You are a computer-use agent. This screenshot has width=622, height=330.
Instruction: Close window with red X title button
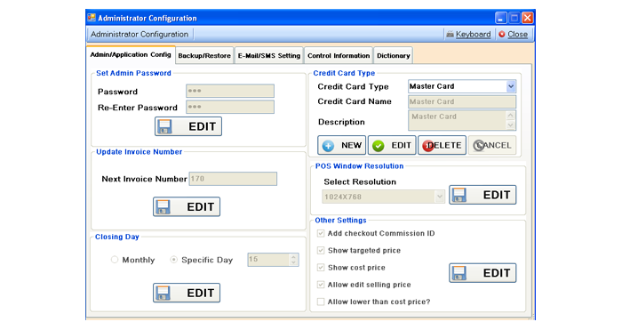[x=528, y=18]
